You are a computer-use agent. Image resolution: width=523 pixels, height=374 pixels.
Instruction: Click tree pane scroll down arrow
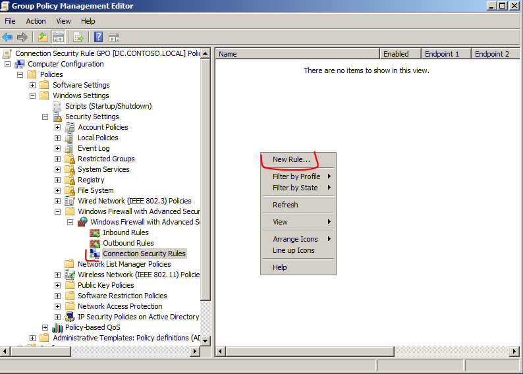pyautogui.click(x=206, y=341)
